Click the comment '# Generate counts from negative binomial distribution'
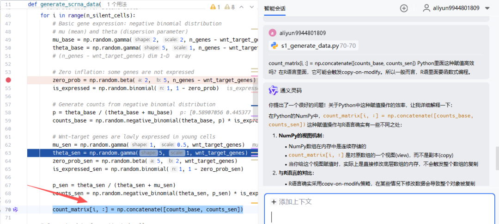Screen dimensions: 499x224 point(134,104)
